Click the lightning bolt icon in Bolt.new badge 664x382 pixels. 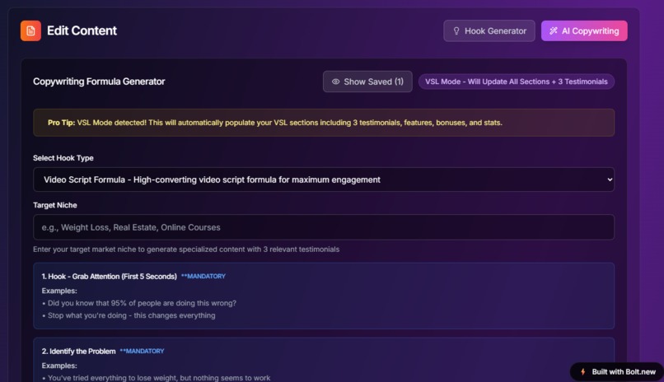(582, 372)
